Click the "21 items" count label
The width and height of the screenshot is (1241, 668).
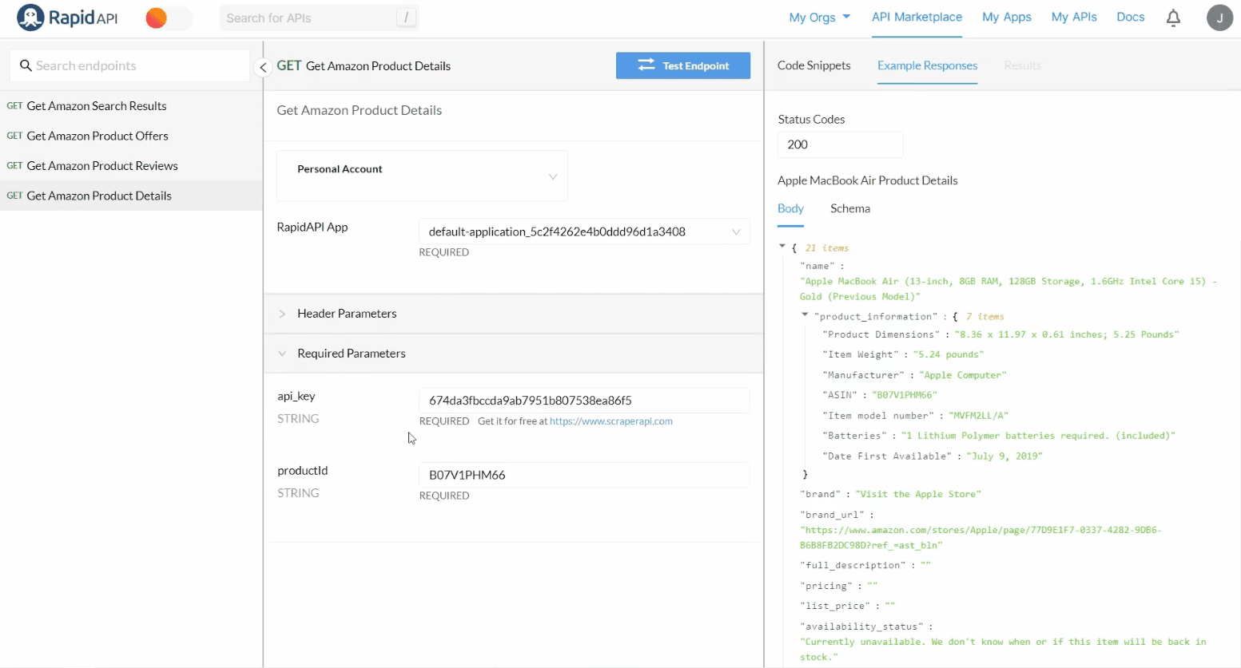[826, 248]
